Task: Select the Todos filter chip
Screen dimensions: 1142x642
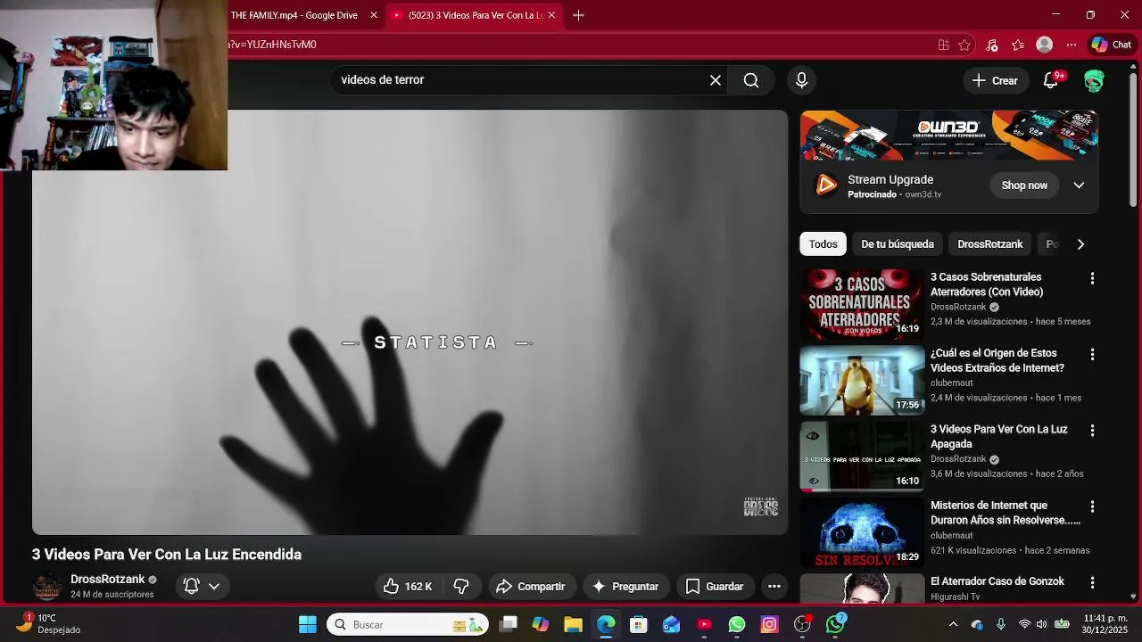Action: coord(823,244)
